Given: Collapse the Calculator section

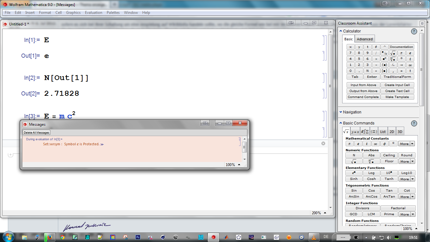Looking at the screenshot, I should [x=341, y=31].
